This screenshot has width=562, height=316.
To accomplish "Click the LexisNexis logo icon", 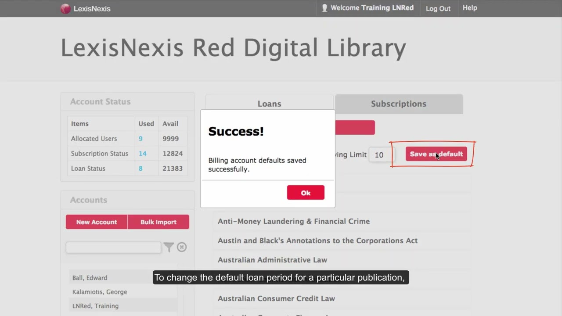I will pyautogui.click(x=65, y=8).
